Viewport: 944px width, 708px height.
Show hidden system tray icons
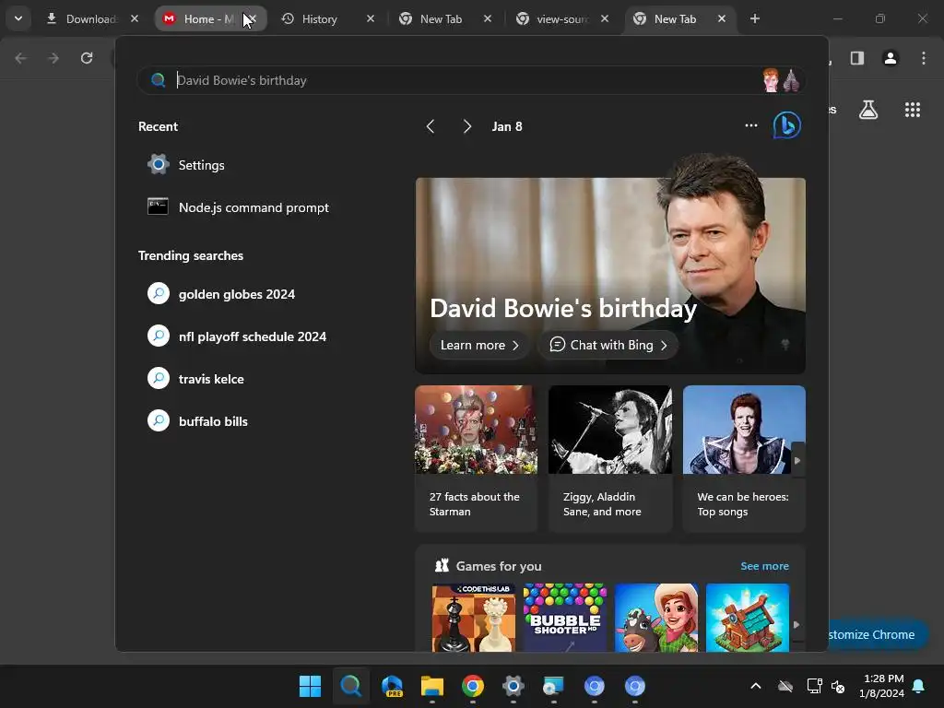[x=756, y=686]
